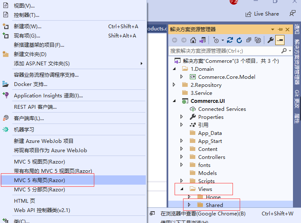Click the Show All Files icon

click(258, 40)
